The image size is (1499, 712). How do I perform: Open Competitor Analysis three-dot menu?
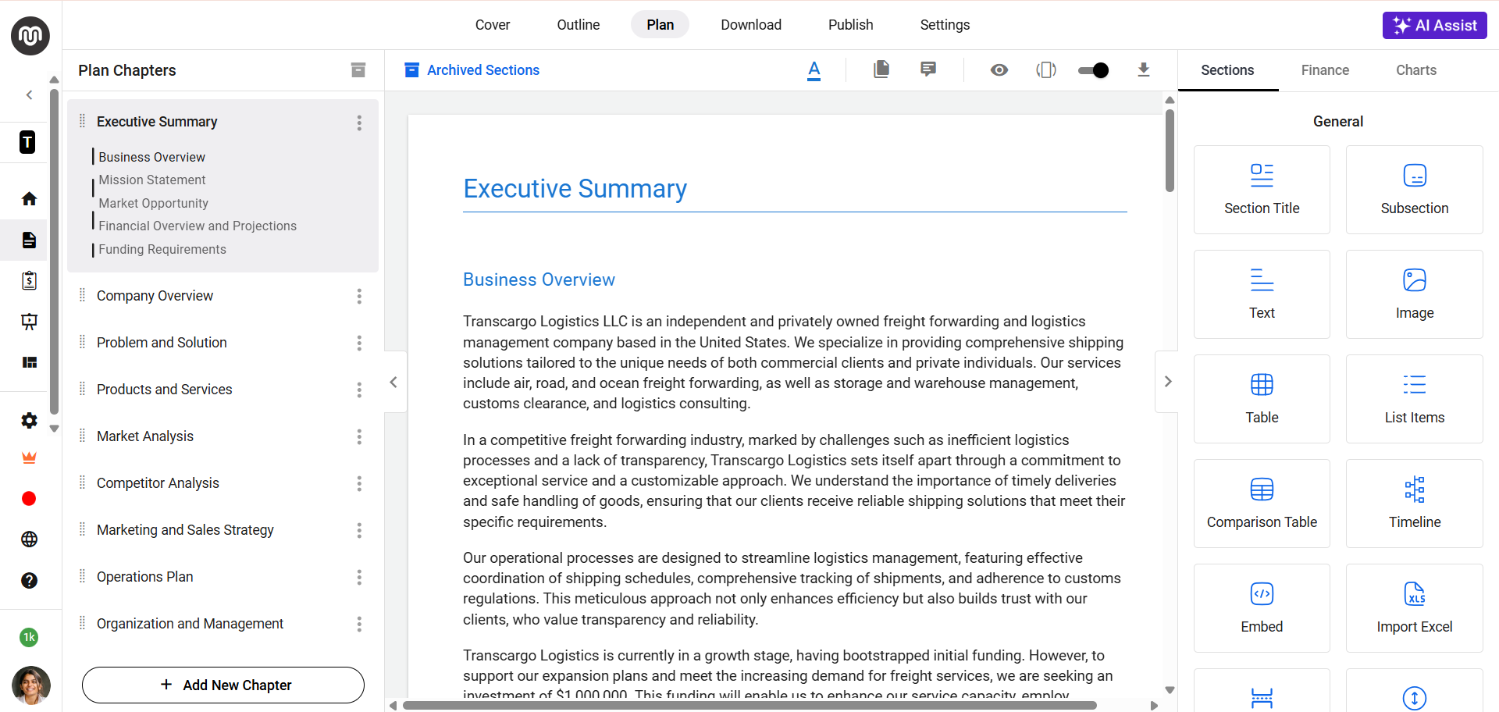pos(359,483)
